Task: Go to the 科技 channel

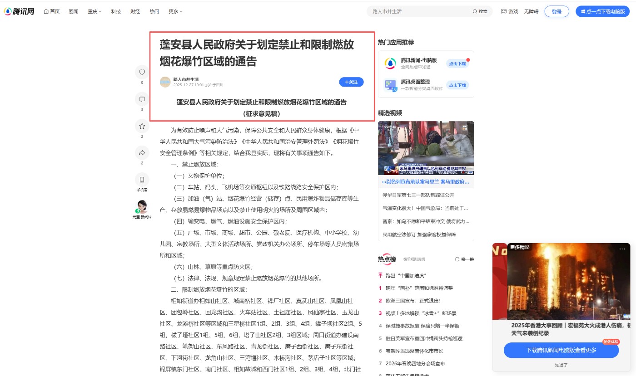Action: point(116,11)
